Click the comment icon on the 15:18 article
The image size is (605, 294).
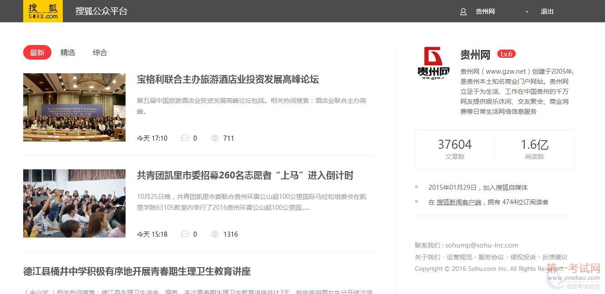[x=185, y=234]
